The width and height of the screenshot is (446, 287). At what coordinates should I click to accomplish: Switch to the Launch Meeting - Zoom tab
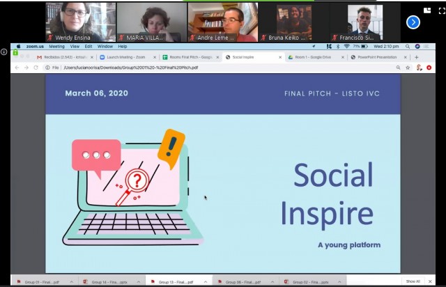click(x=123, y=57)
